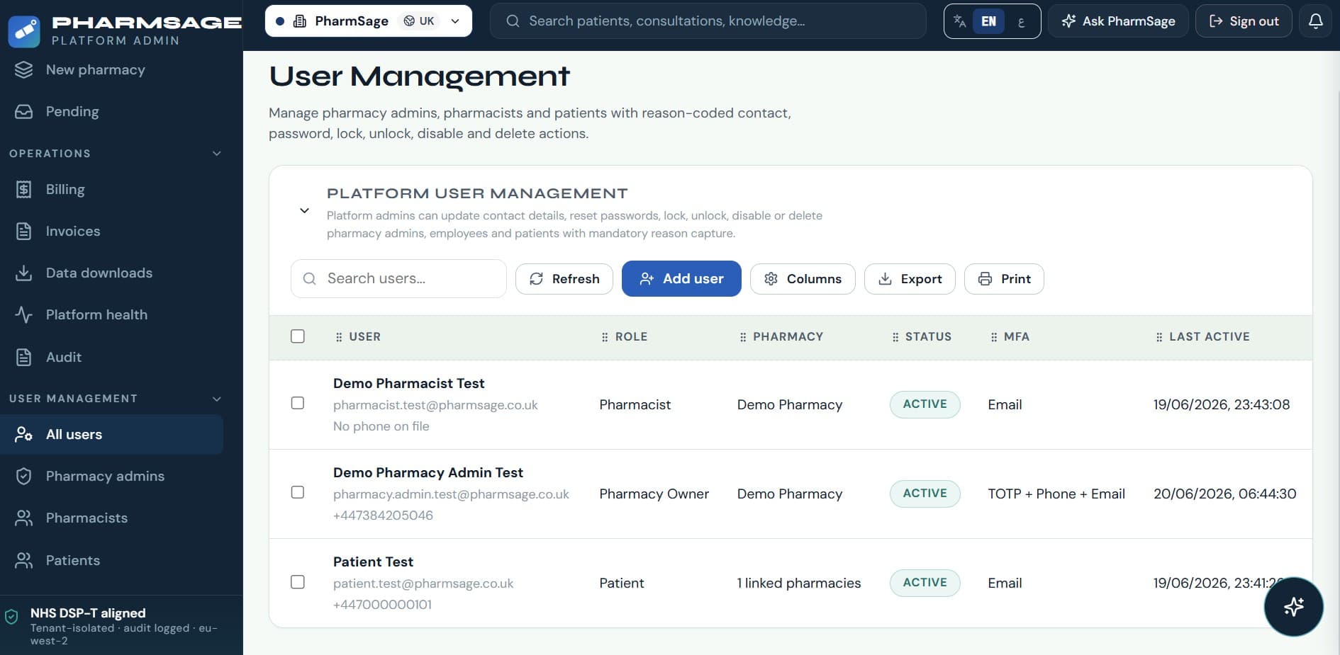Open the floating sparkle assistant button

[1293, 606]
